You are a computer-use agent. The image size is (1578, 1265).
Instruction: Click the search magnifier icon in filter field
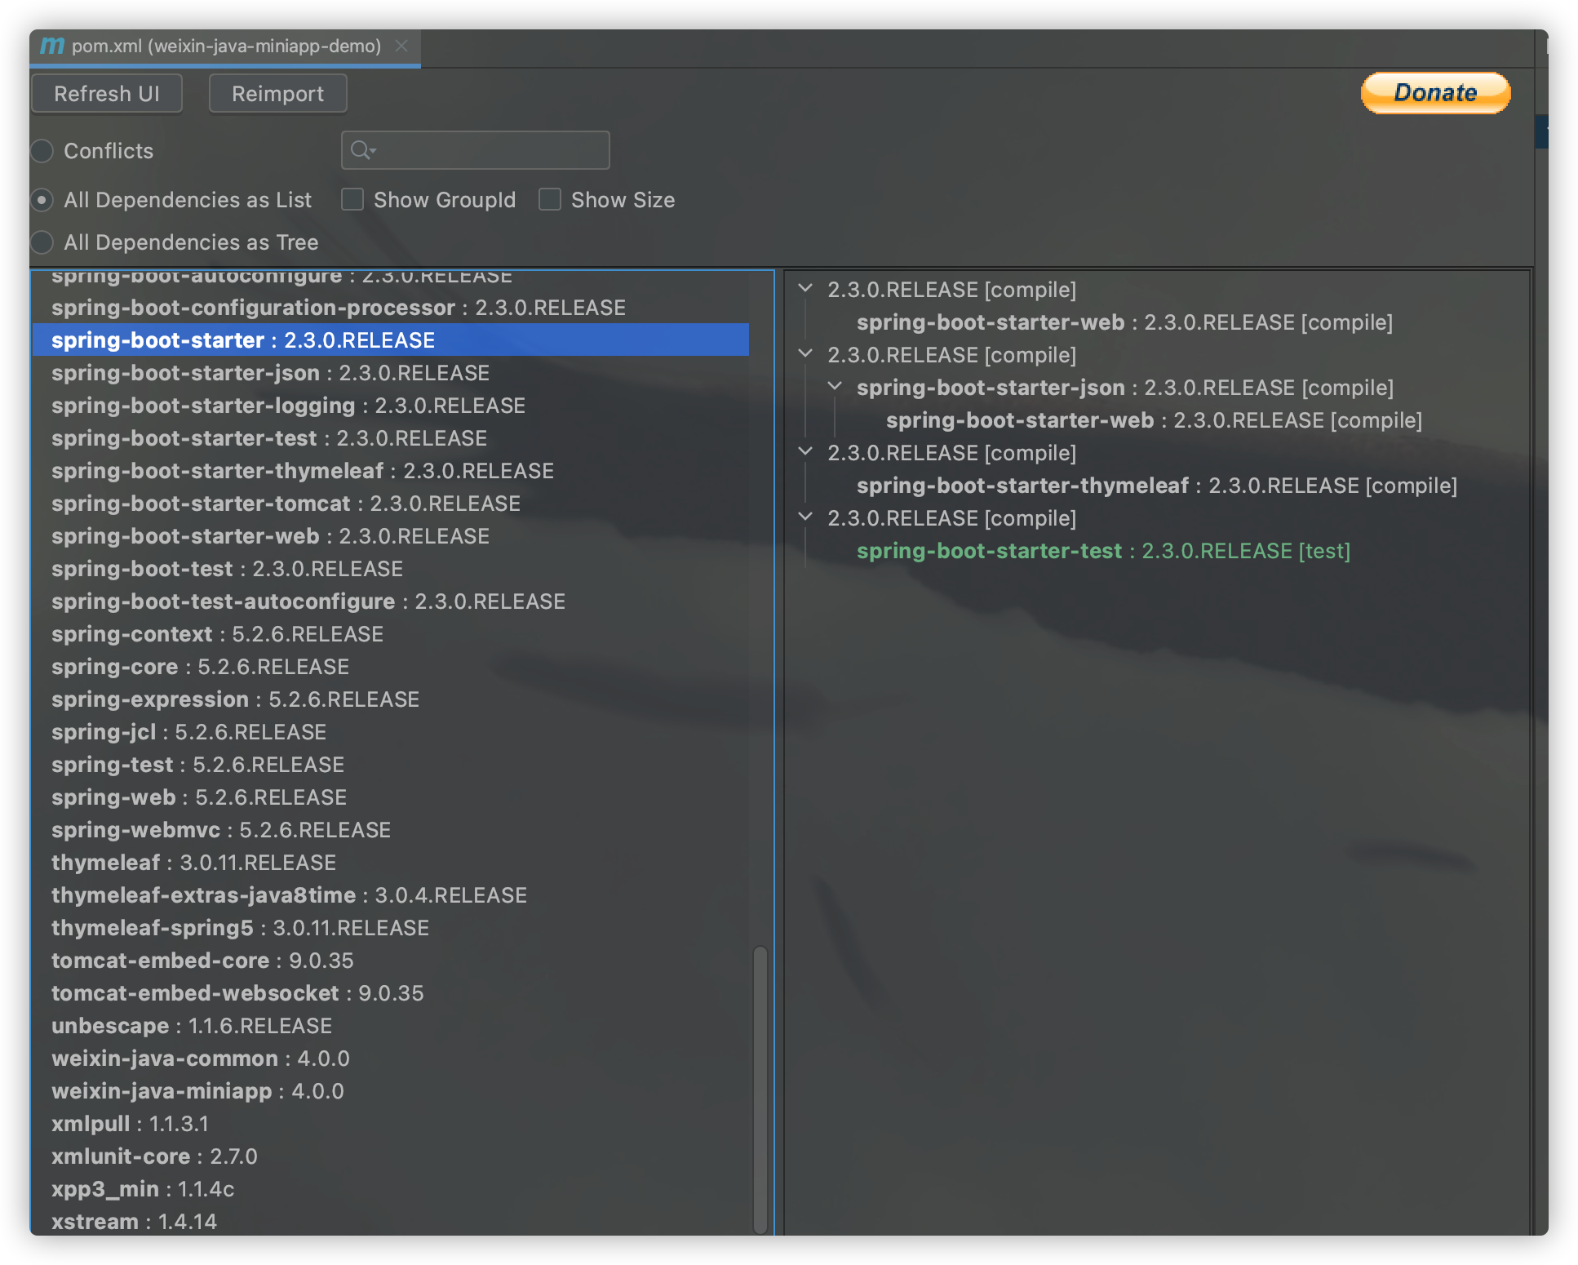[361, 150]
